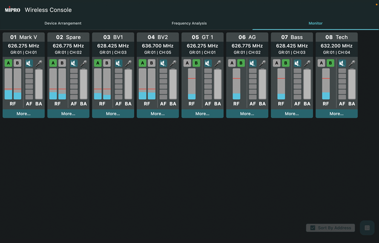Toggle antenna A on channel 05 GT 1
379x243 pixels.
(x=187, y=63)
